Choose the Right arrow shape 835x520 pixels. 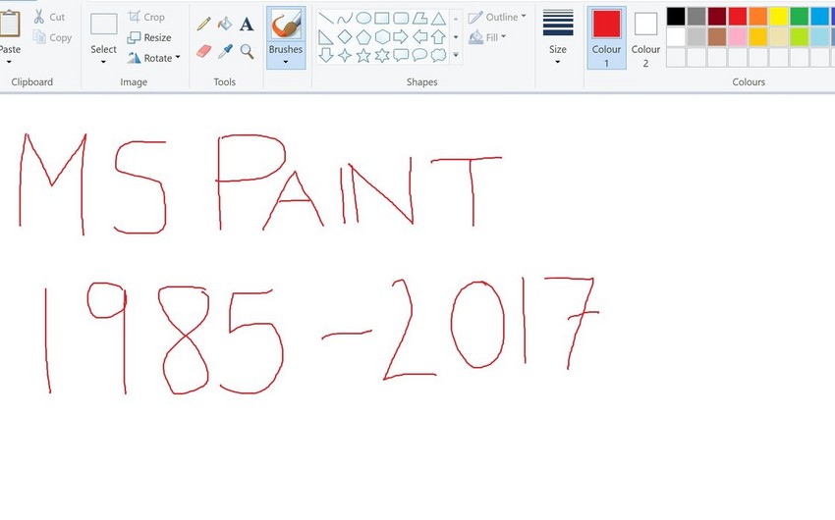click(401, 36)
